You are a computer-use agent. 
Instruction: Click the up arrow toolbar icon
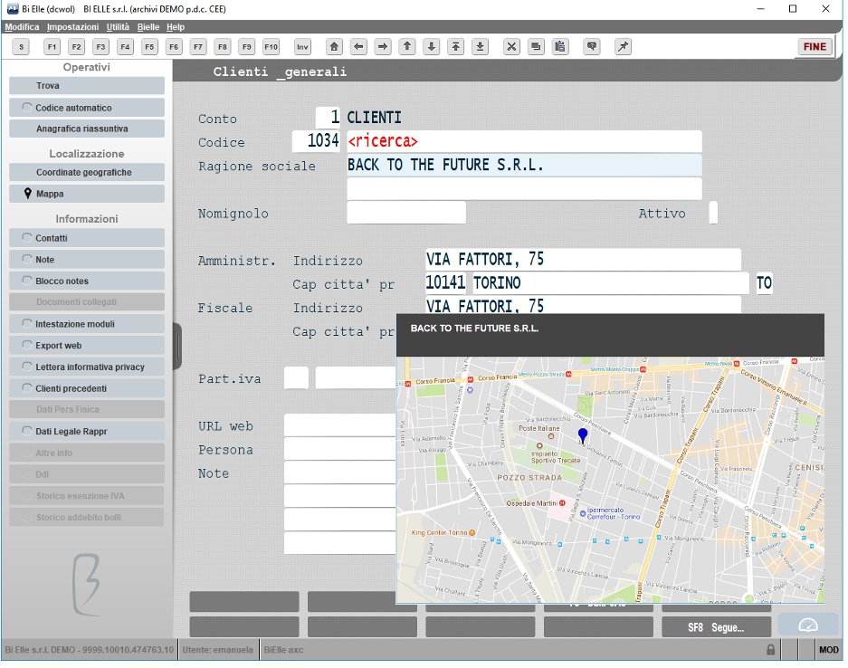coord(407,47)
